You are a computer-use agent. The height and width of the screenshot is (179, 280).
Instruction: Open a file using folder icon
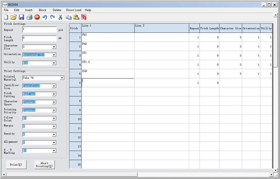coord(14,17)
